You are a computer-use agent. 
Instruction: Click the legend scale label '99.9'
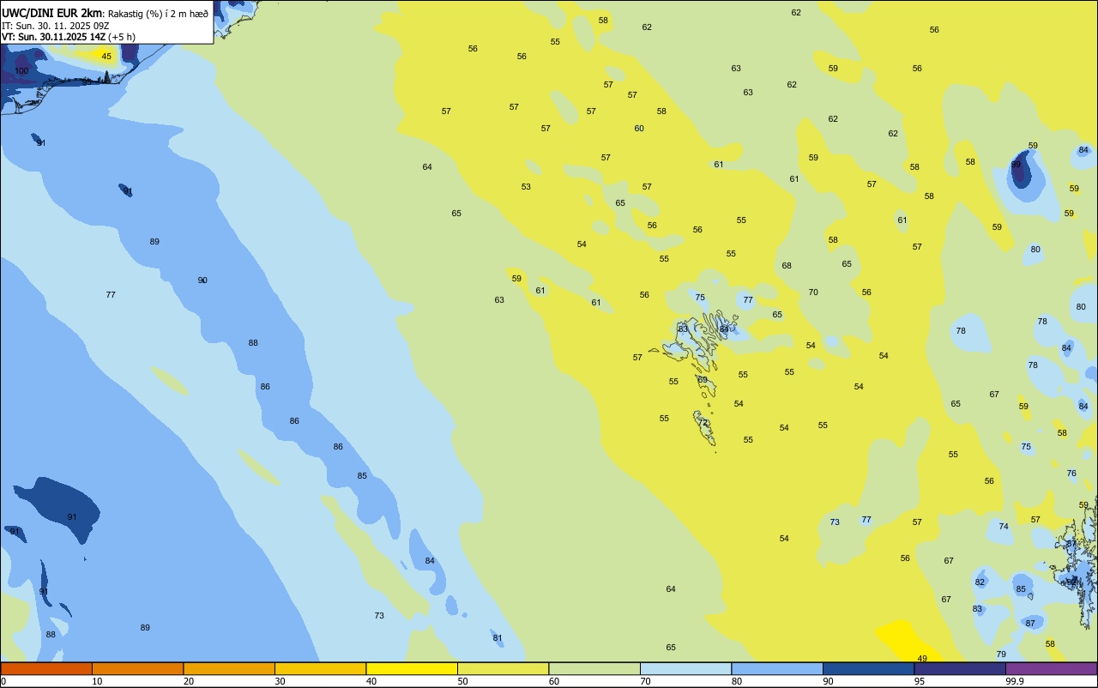(x=1015, y=681)
